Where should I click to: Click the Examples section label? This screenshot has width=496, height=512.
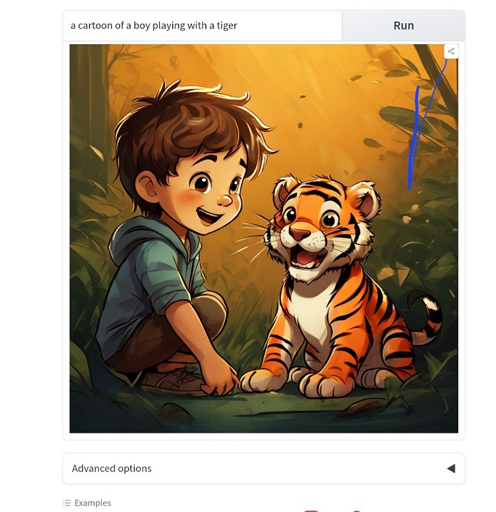point(93,503)
